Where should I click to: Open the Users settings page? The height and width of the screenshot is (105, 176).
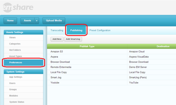[23, 83]
